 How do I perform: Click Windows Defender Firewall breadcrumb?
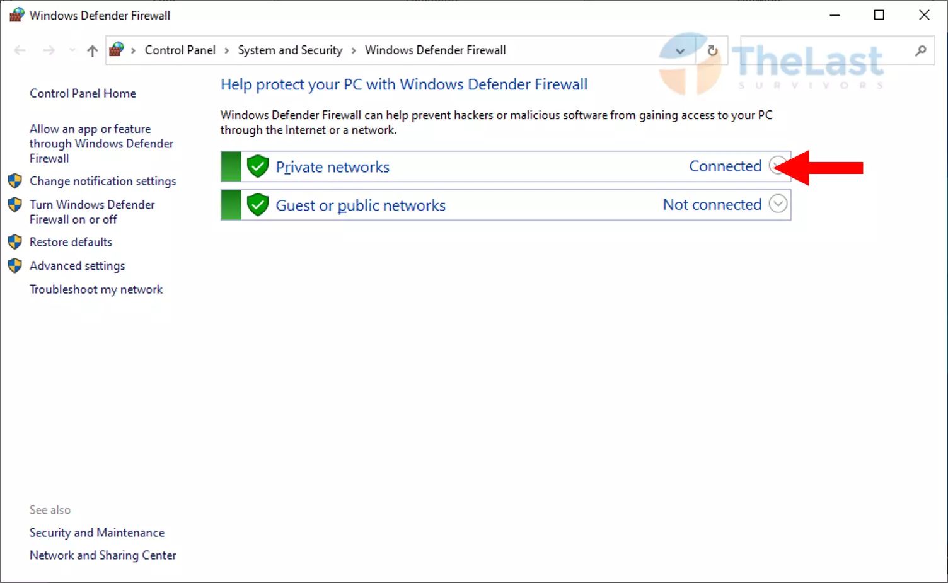pyautogui.click(x=435, y=50)
